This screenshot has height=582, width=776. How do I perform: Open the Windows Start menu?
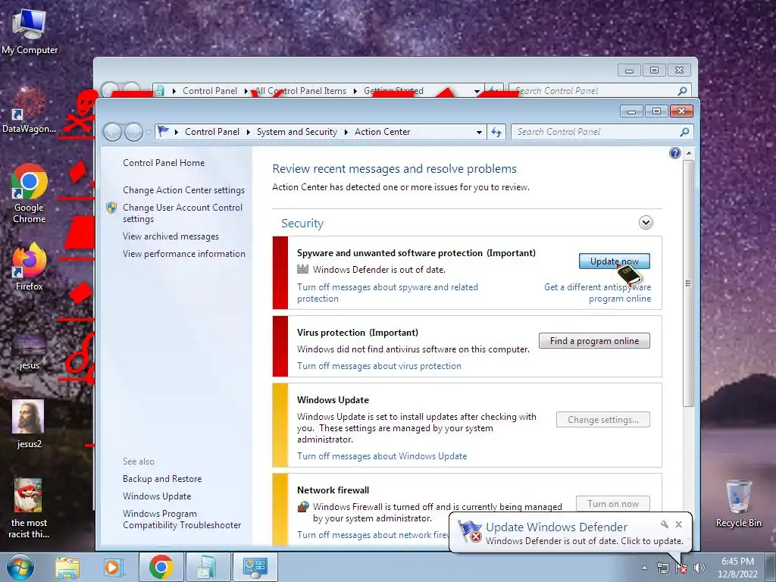(x=20, y=567)
